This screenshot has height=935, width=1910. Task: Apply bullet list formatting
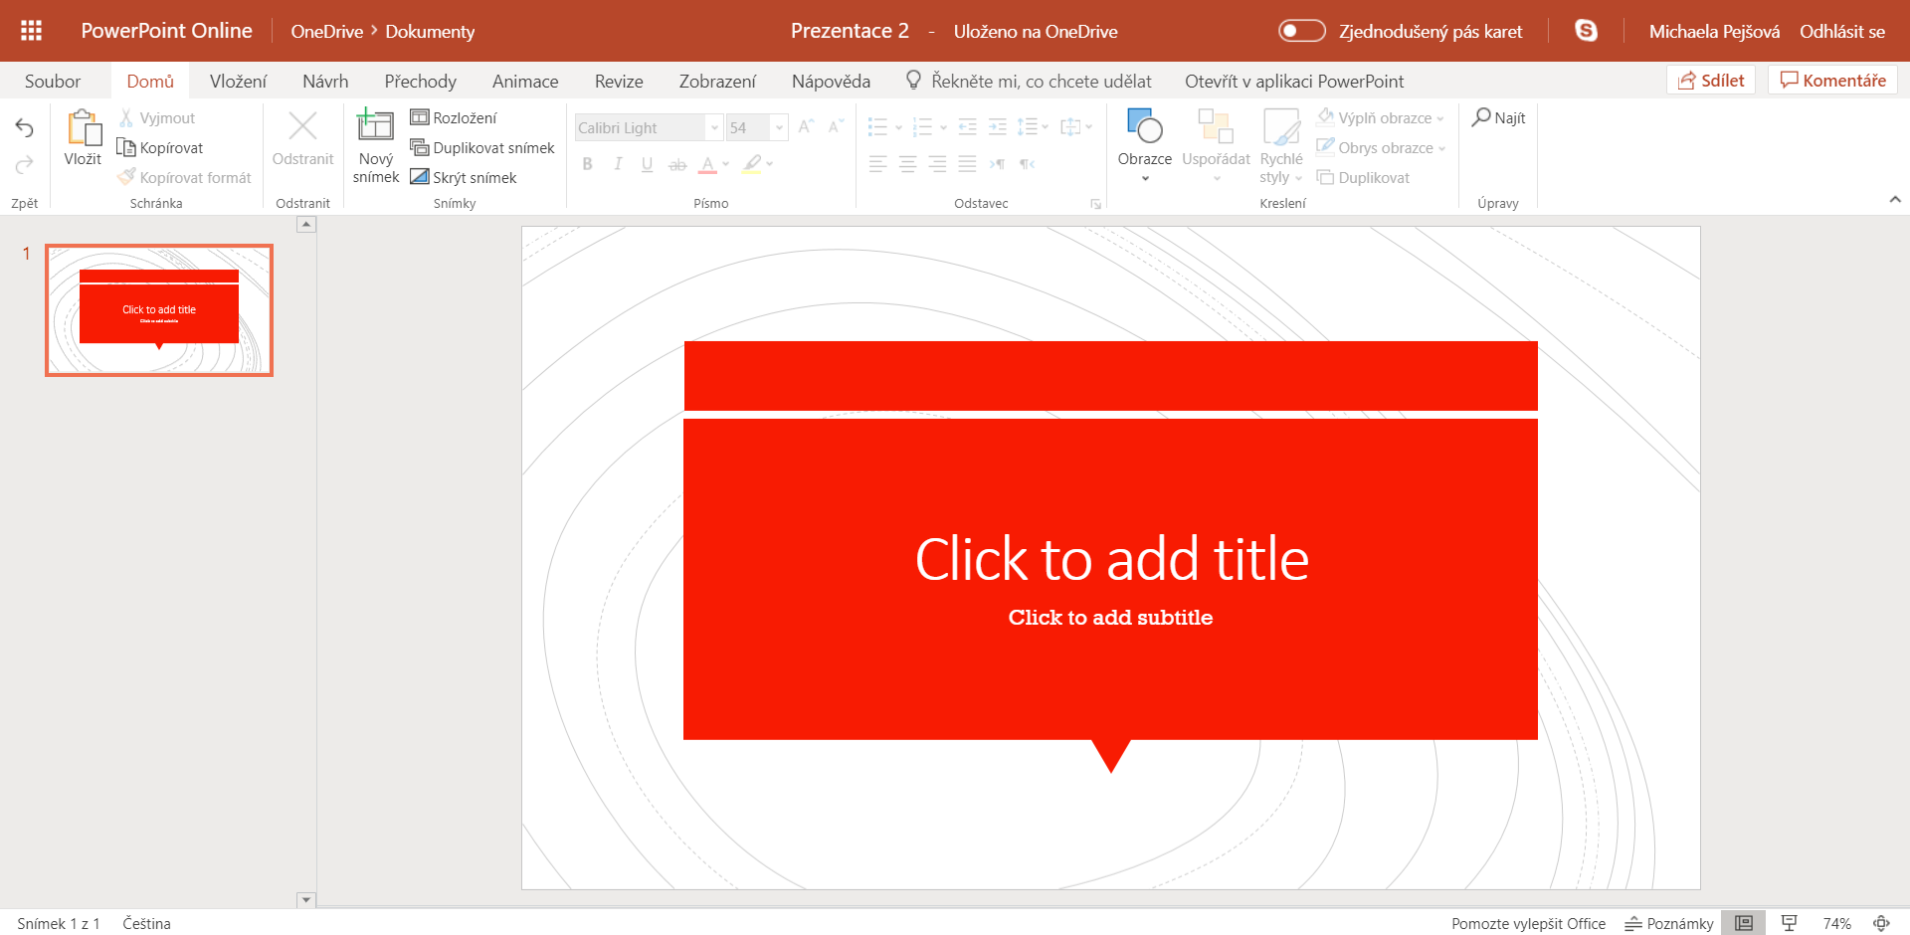point(878,126)
